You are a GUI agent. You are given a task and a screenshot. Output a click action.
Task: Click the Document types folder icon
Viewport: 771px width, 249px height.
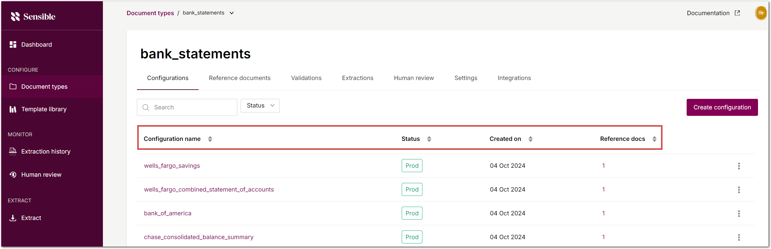[13, 87]
